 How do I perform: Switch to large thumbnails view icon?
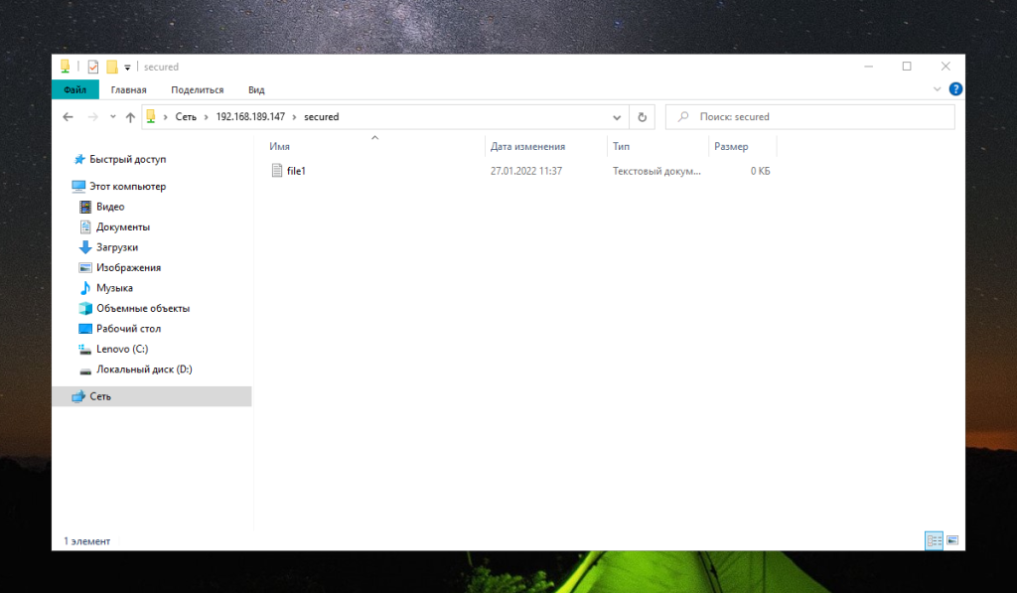tap(952, 539)
